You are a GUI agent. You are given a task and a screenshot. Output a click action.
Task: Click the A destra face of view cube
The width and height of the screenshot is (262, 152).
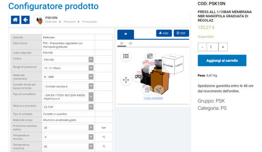coord(179,65)
